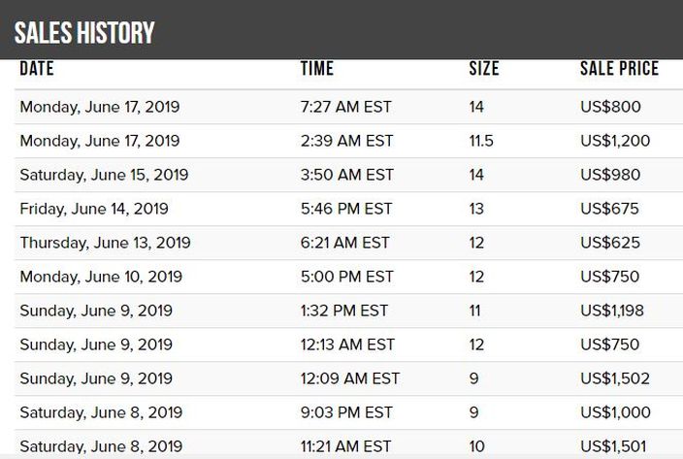Click the 7:27 AM EST June 17 row
This screenshot has width=683, height=459.
349,107
